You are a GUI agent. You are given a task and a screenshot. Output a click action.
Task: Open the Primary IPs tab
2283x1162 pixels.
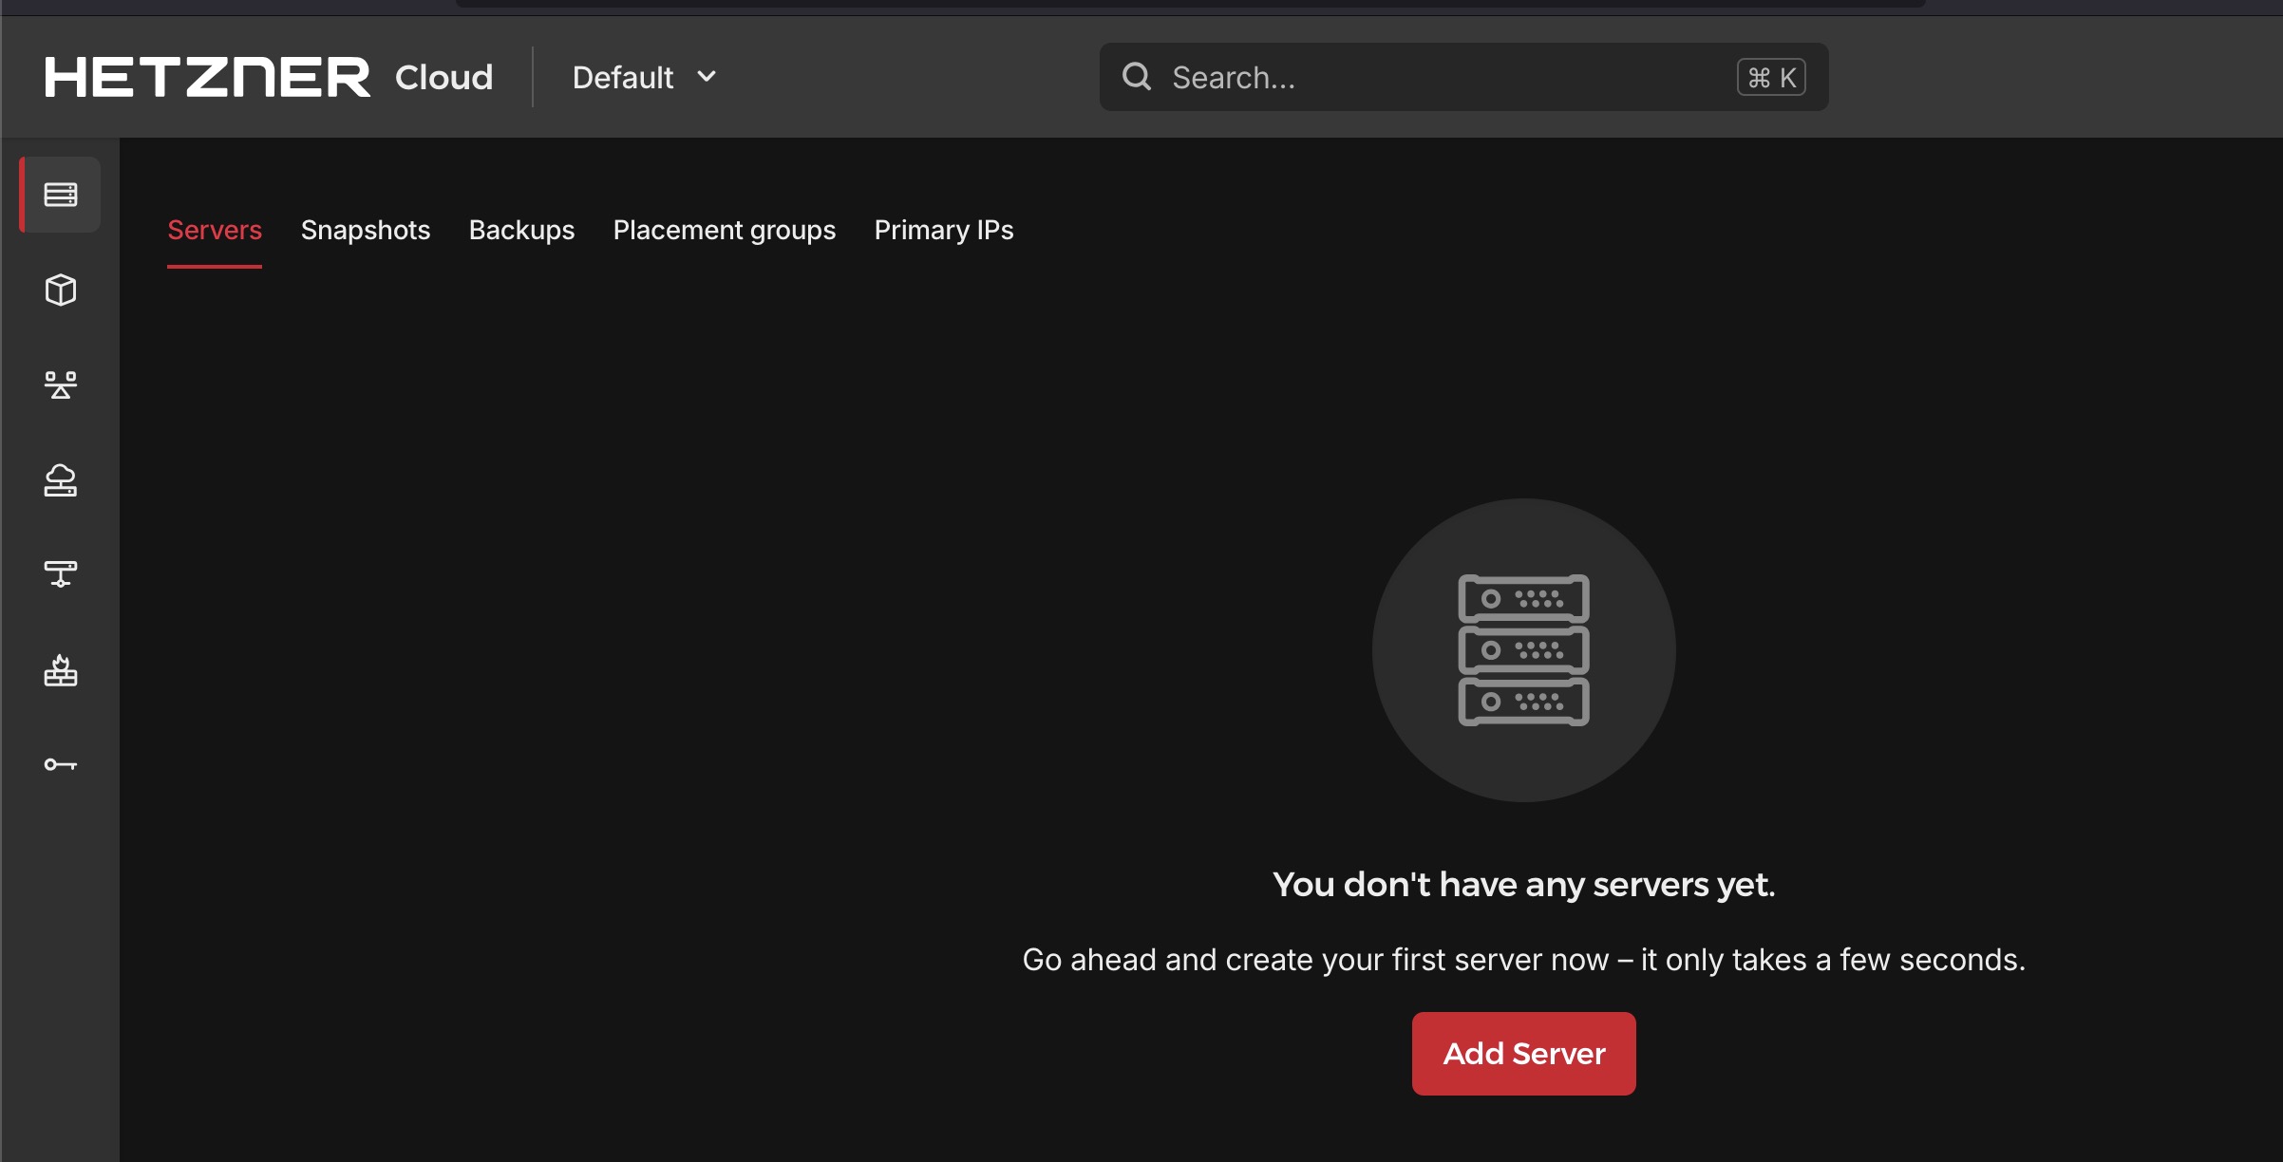tap(943, 230)
